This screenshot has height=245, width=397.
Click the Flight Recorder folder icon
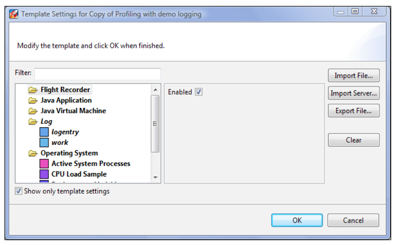tap(33, 90)
